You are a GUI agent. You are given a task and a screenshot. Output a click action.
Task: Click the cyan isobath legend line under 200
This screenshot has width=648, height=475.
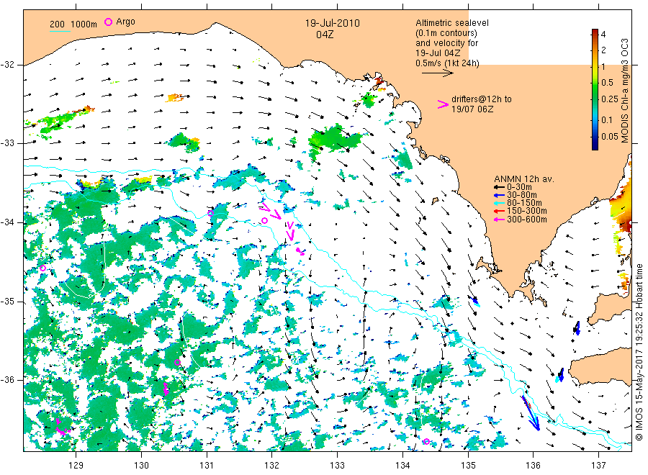click(60, 31)
